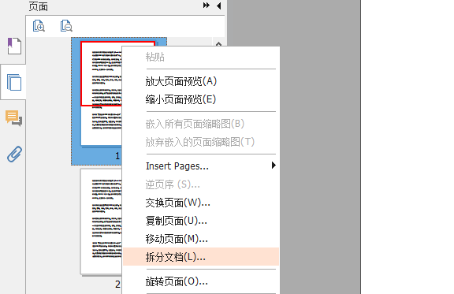The image size is (454, 294).
Task: Click the shrink page thumbnails icon
Action: [66, 26]
